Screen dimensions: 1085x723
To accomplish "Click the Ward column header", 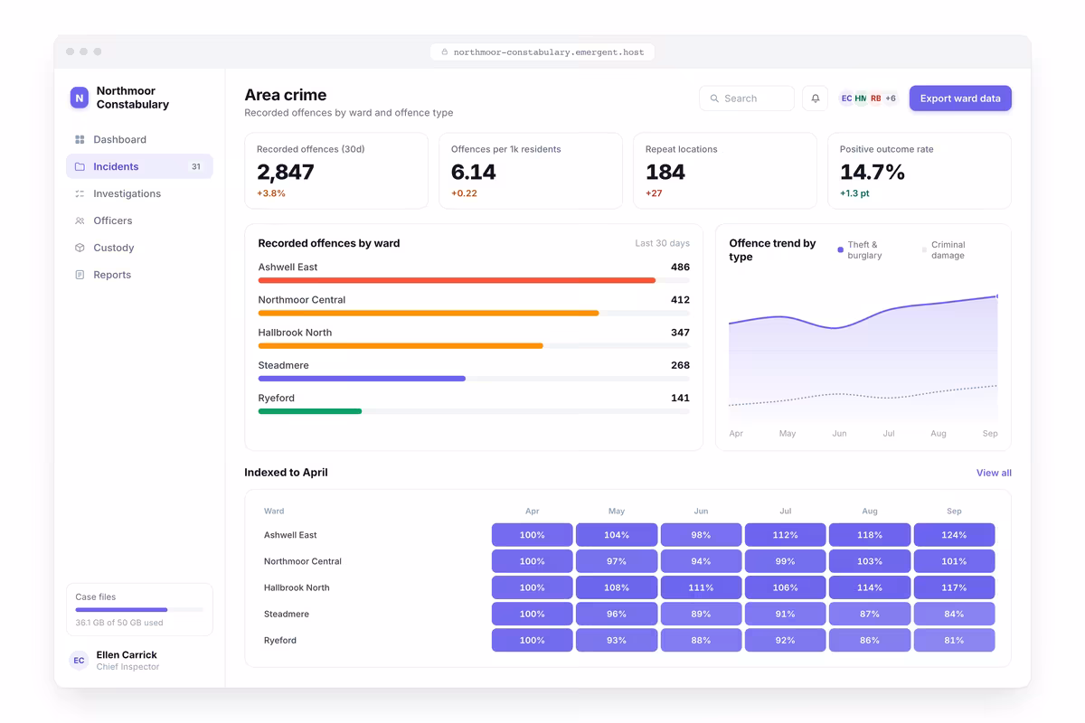I will tap(274, 511).
